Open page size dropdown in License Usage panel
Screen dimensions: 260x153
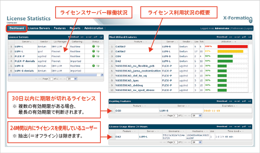pyautogui.click(x=197, y=142)
